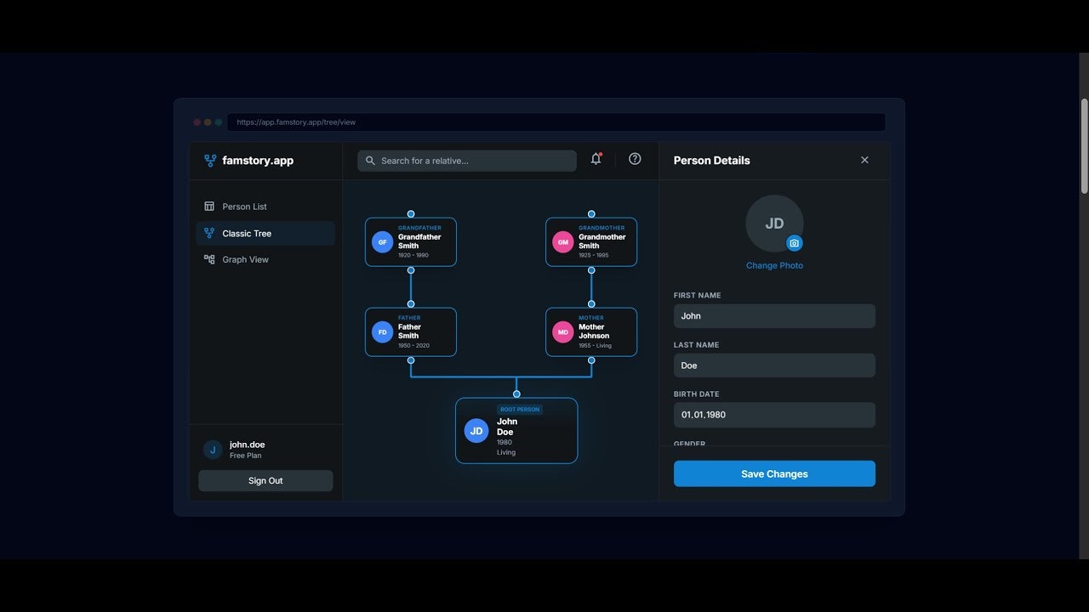Click the red window dot in mock browser
The height and width of the screenshot is (612, 1089).
(x=197, y=122)
